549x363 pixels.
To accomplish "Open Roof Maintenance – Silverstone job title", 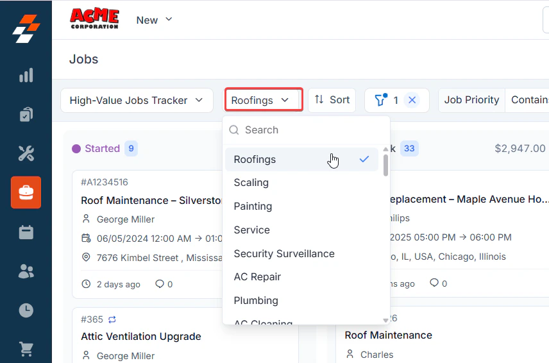I will click(x=151, y=201).
